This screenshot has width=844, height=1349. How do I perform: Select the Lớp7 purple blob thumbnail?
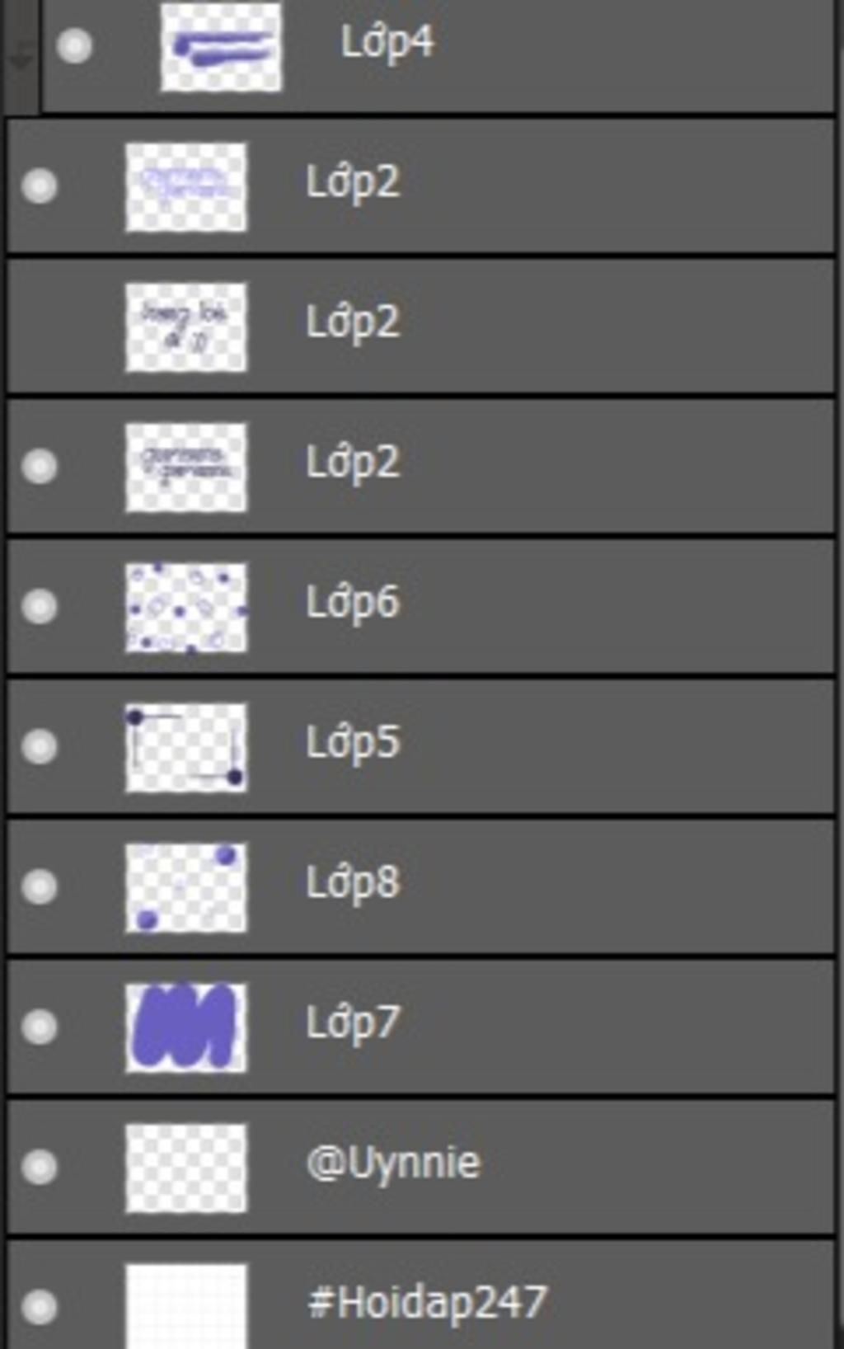tap(185, 1028)
